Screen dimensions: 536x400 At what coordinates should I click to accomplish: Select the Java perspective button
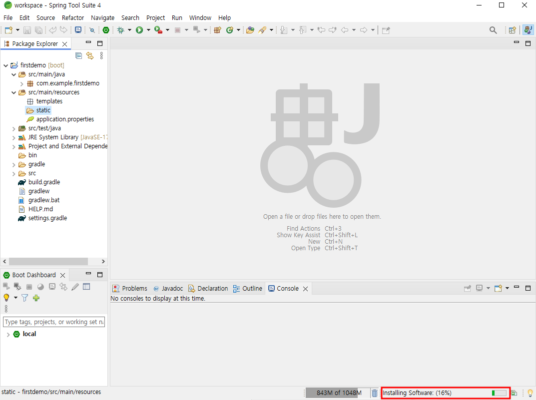pyautogui.click(x=528, y=30)
